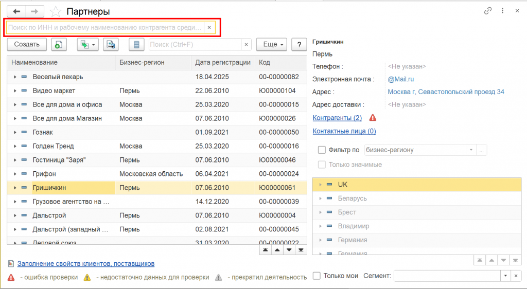The width and height of the screenshot is (527, 289).
Task: Click the gray прекратил деятельность legend icon
Action: tap(218, 278)
